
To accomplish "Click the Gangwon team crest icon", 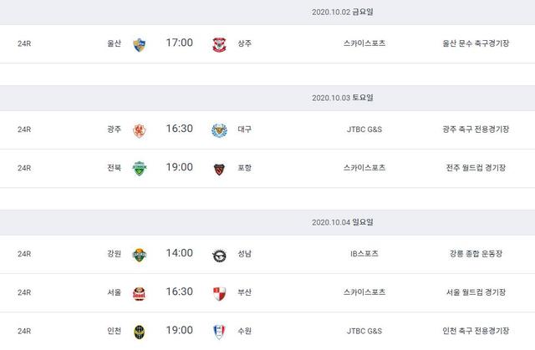I will pyautogui.click(x=140, y=253).
